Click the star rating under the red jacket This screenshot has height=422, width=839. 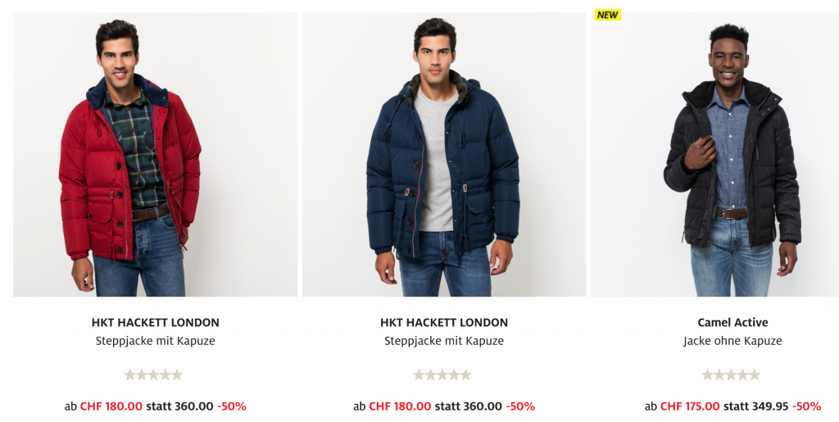(x=153, y=375)
